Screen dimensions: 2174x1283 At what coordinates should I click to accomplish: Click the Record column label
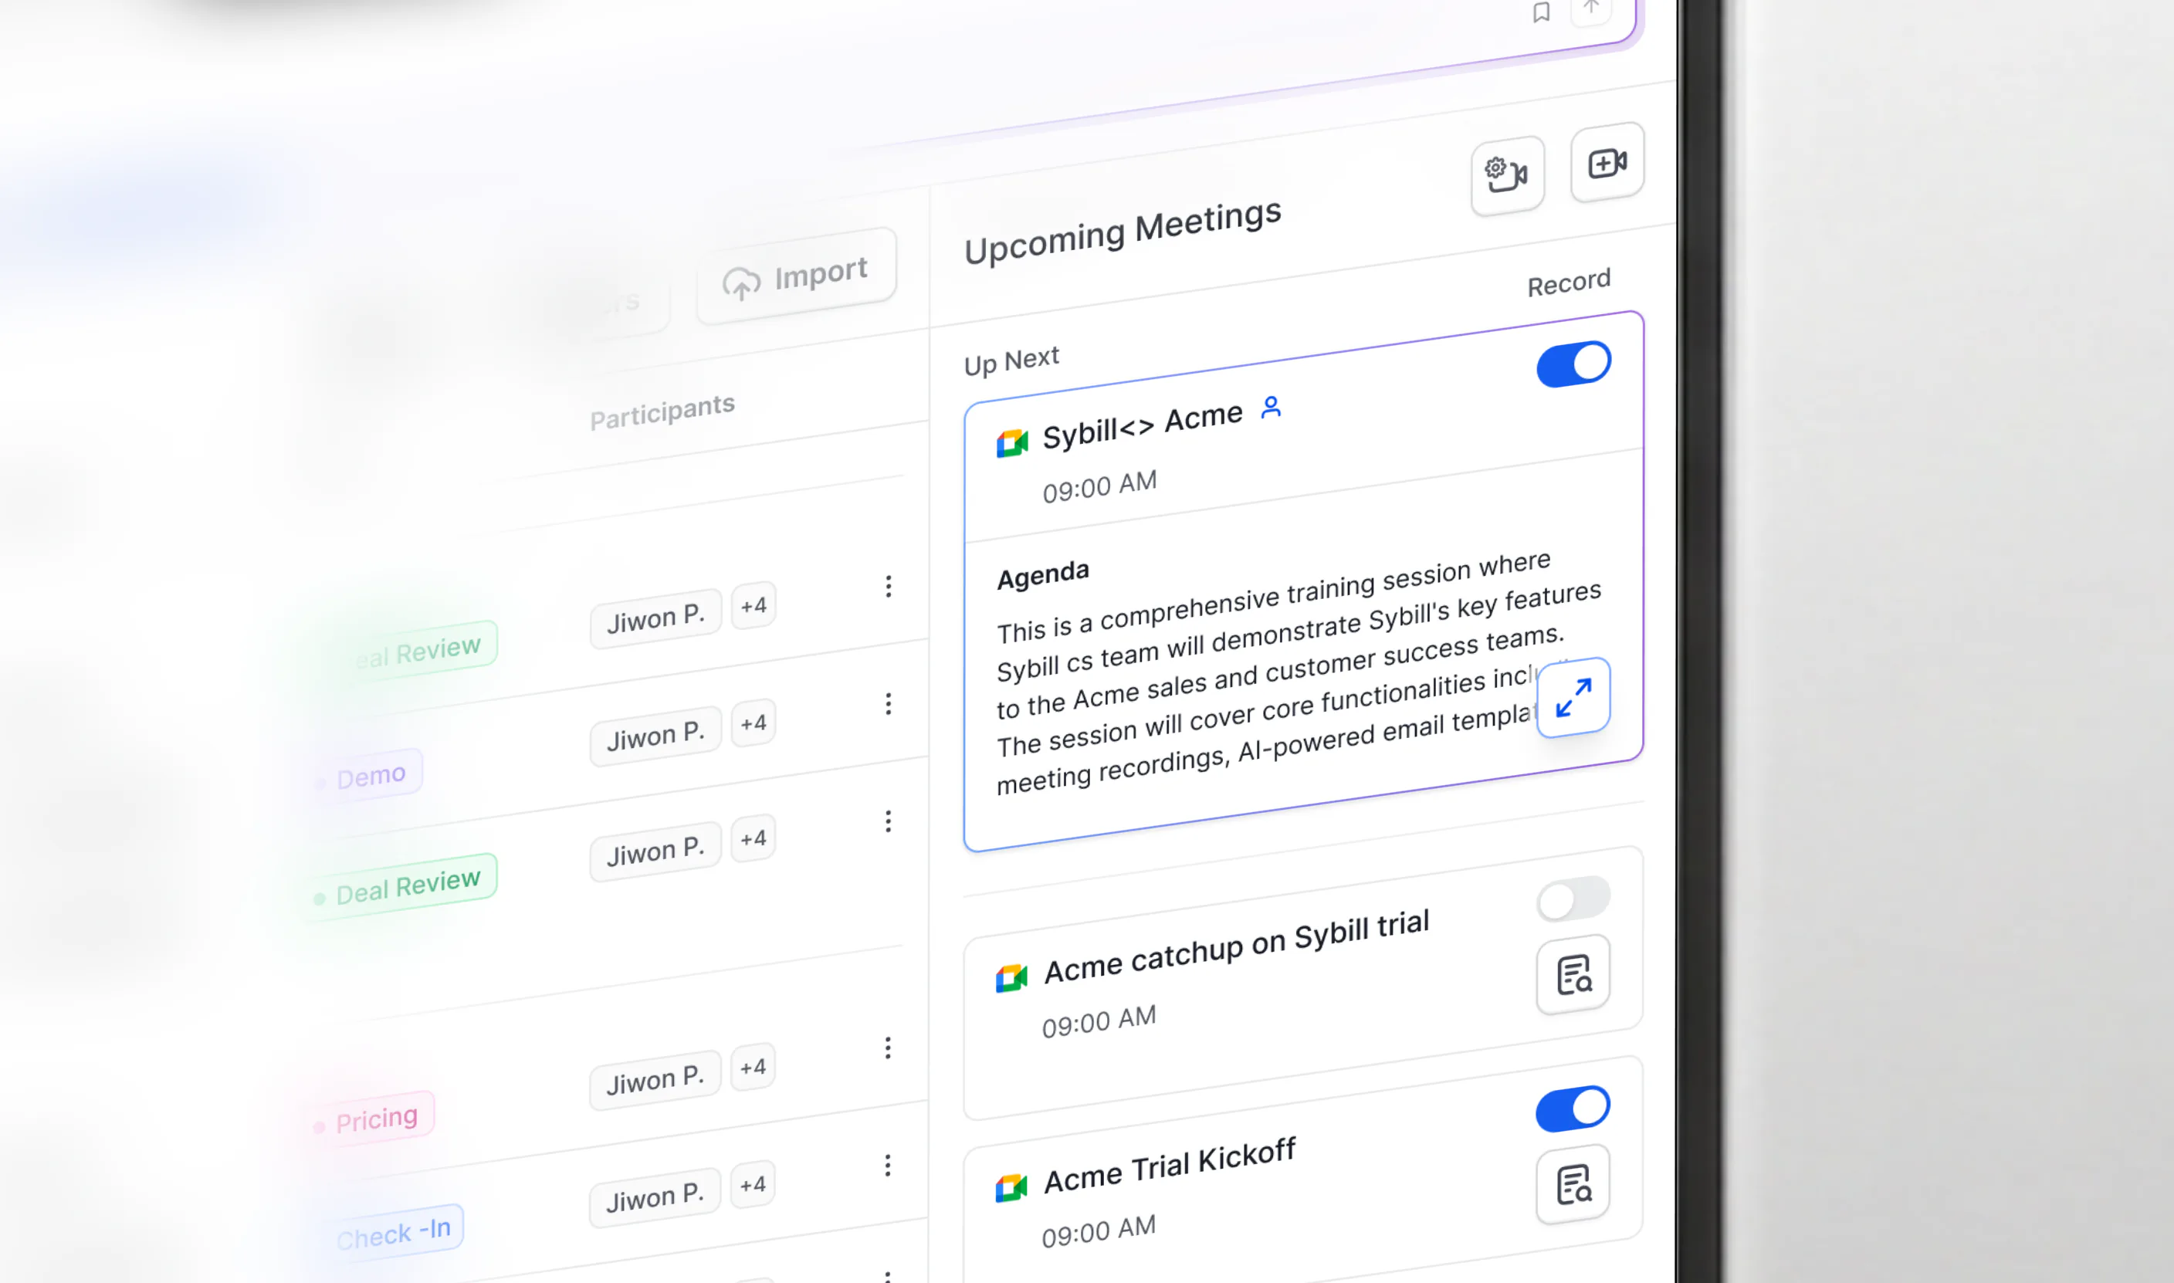coord(1569,283)
